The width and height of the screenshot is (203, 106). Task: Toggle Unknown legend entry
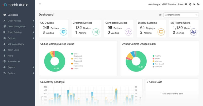157,67
